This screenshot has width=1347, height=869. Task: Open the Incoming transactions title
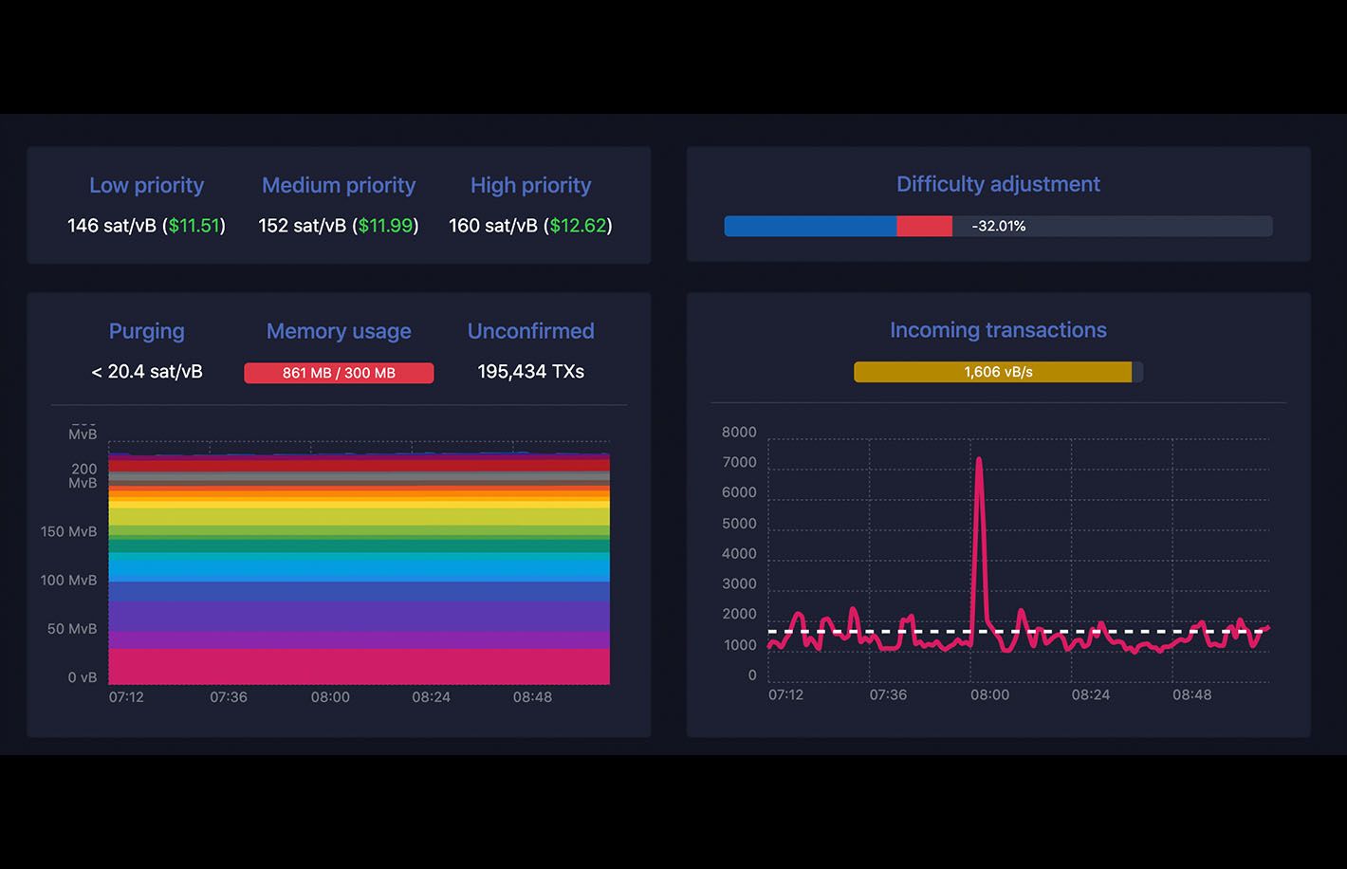pyautogui.click(x=998, y=330)
